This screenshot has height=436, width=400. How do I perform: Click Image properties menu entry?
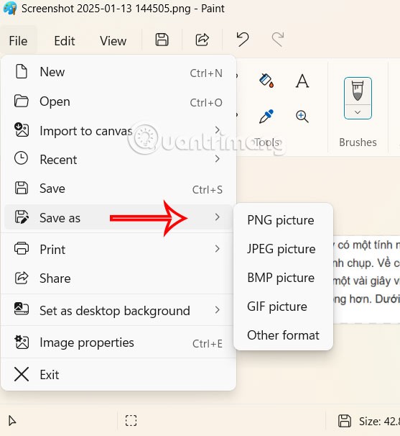click(x=118, y=342)
